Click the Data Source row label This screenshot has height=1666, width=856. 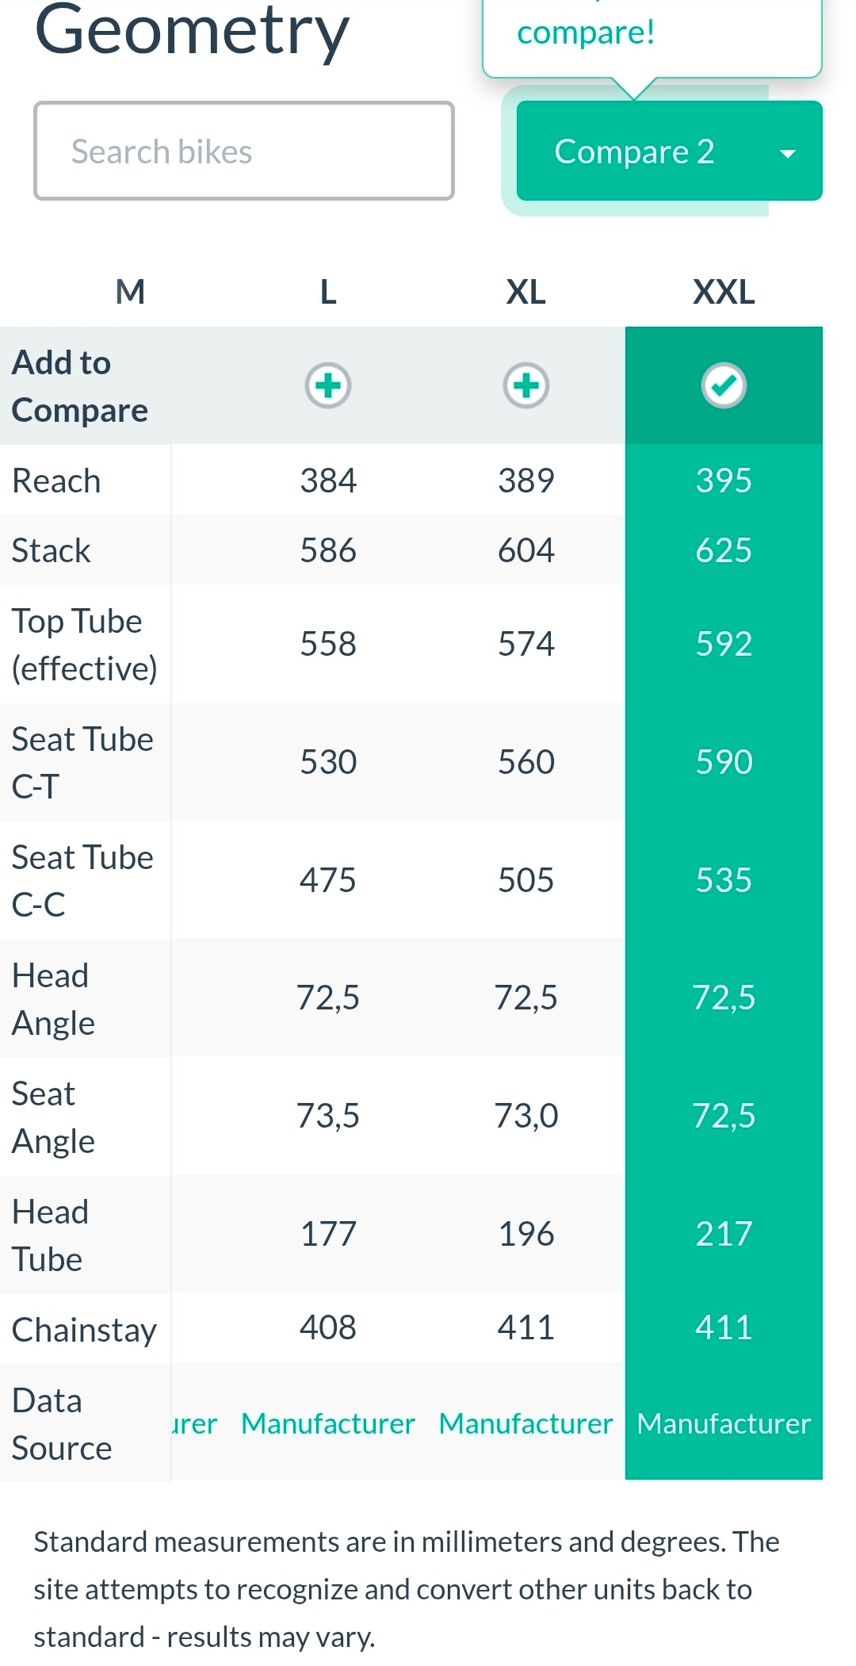click(x=62, y=1424)
